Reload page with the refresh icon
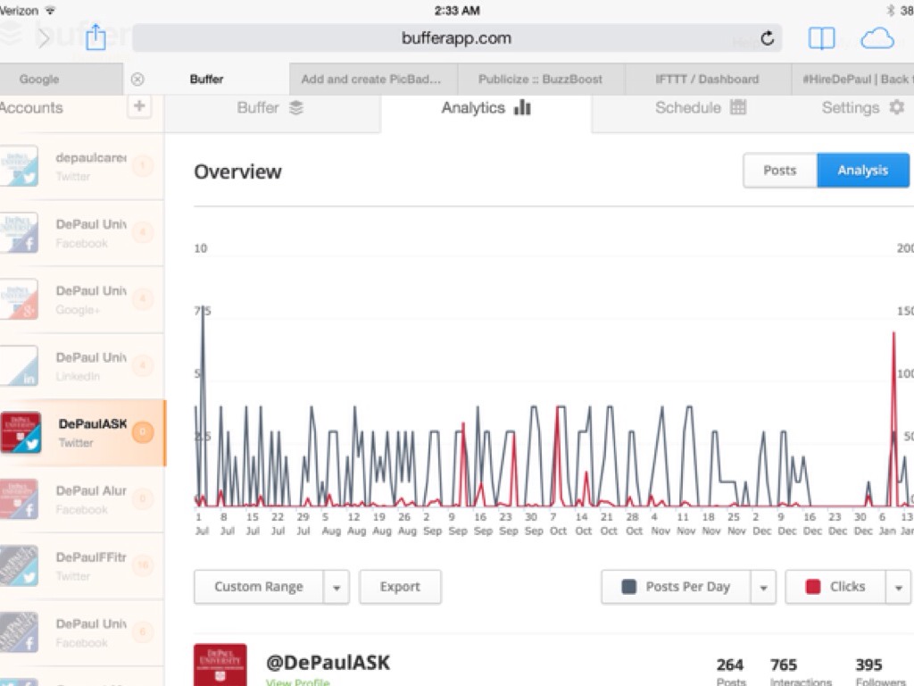The width and height of the screenshot is (914, 686). tap(767, 38)
